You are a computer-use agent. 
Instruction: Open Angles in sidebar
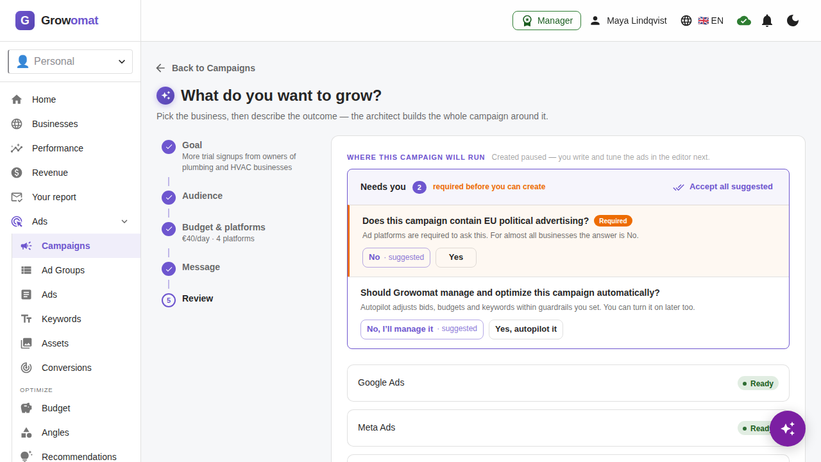[x=76, y=432]
